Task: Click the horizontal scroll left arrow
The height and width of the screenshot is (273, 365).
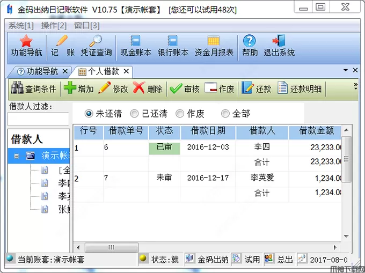Action: tap(78, 247)
